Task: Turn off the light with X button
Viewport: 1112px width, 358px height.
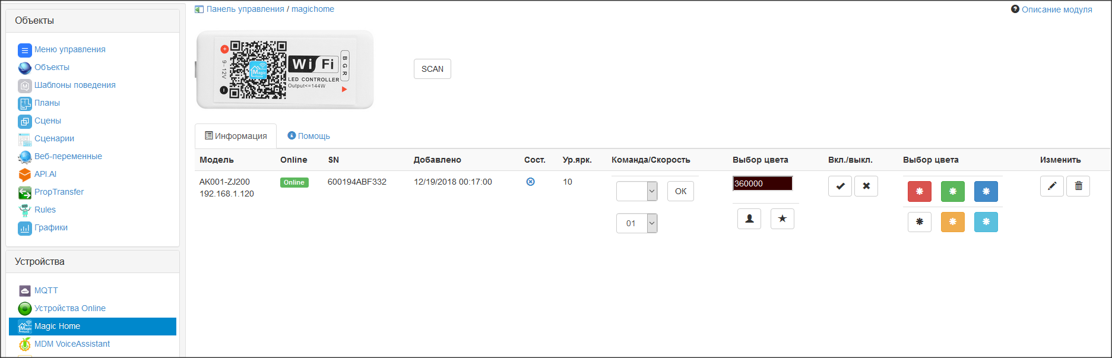Action: (x=866, y=186)
